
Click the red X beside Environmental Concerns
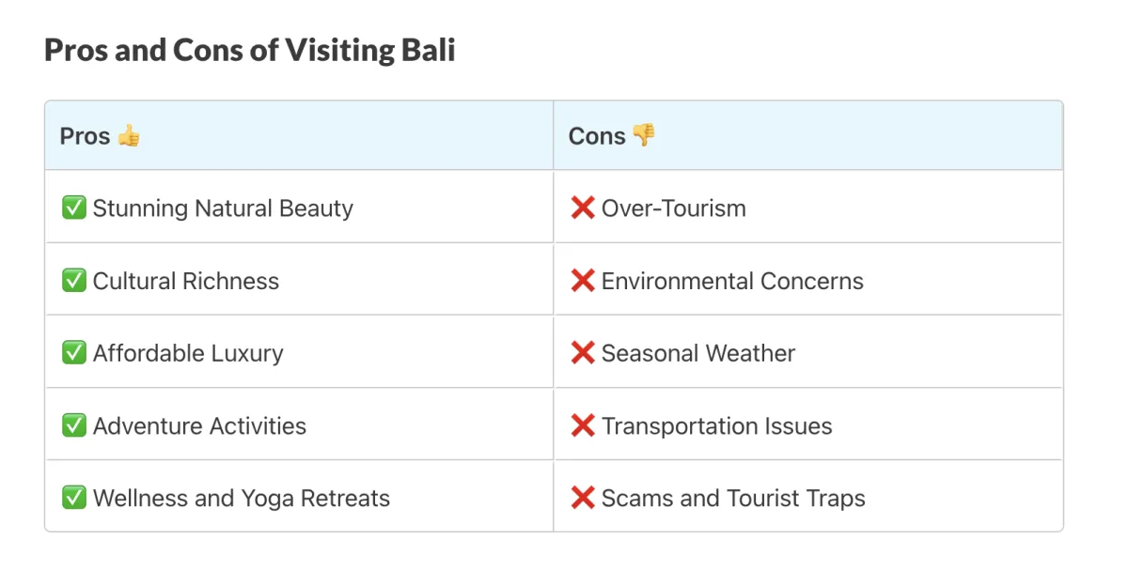pyautogui.click(x=583, y=281)
